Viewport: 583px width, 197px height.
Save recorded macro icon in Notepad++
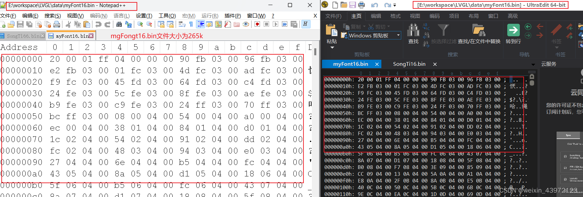(x=294, y=24)
